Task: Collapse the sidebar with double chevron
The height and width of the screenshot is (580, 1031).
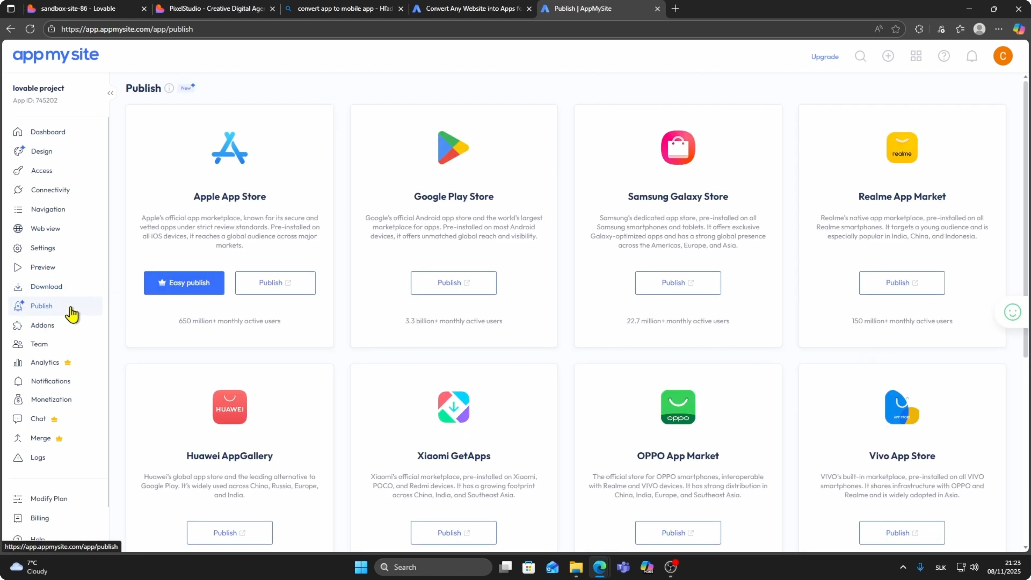Action: pyautogui.click(x=110, y=93)
